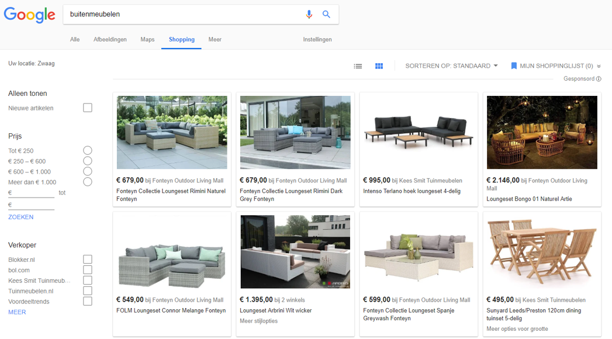Choose the € 250 – € 600 price range

click(x=88, y=161)
